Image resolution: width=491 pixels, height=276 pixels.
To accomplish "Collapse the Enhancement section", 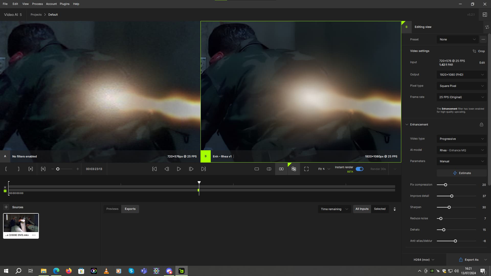I will click(x=407, y=124).
